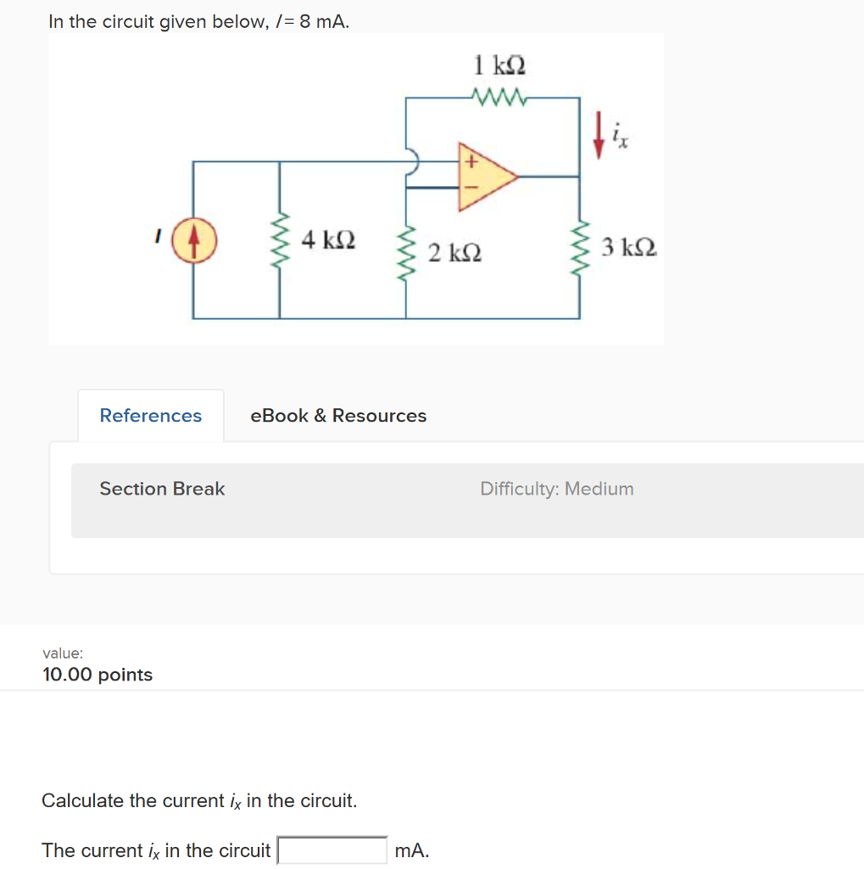Switch to the References tab
Image resolution: width=864 pixels, height=869 pixels.
point(150,415)
